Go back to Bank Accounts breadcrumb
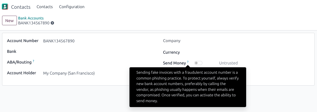The image size is (317, 112). [x=31, y=18]
